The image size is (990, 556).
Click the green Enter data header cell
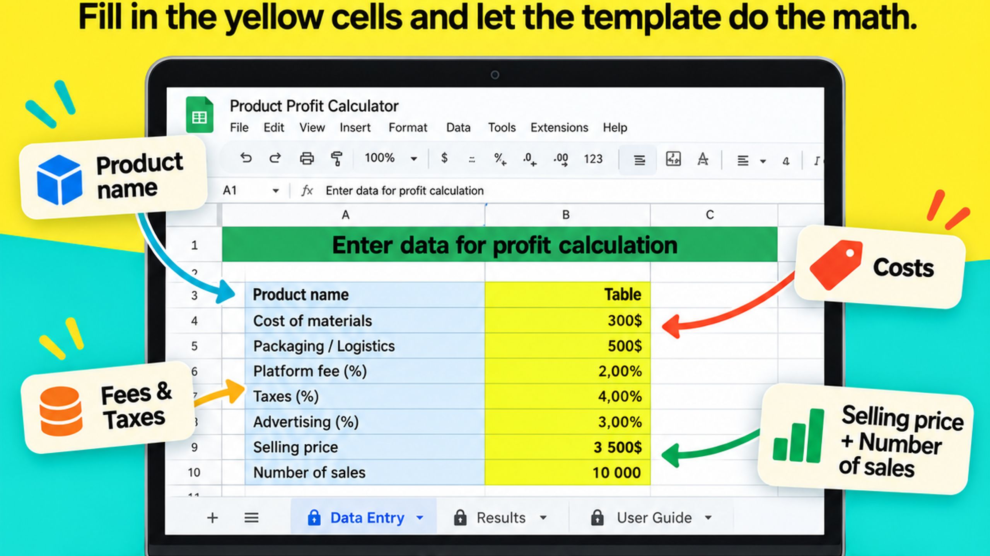pyautogui.click(x=500, y=245)
